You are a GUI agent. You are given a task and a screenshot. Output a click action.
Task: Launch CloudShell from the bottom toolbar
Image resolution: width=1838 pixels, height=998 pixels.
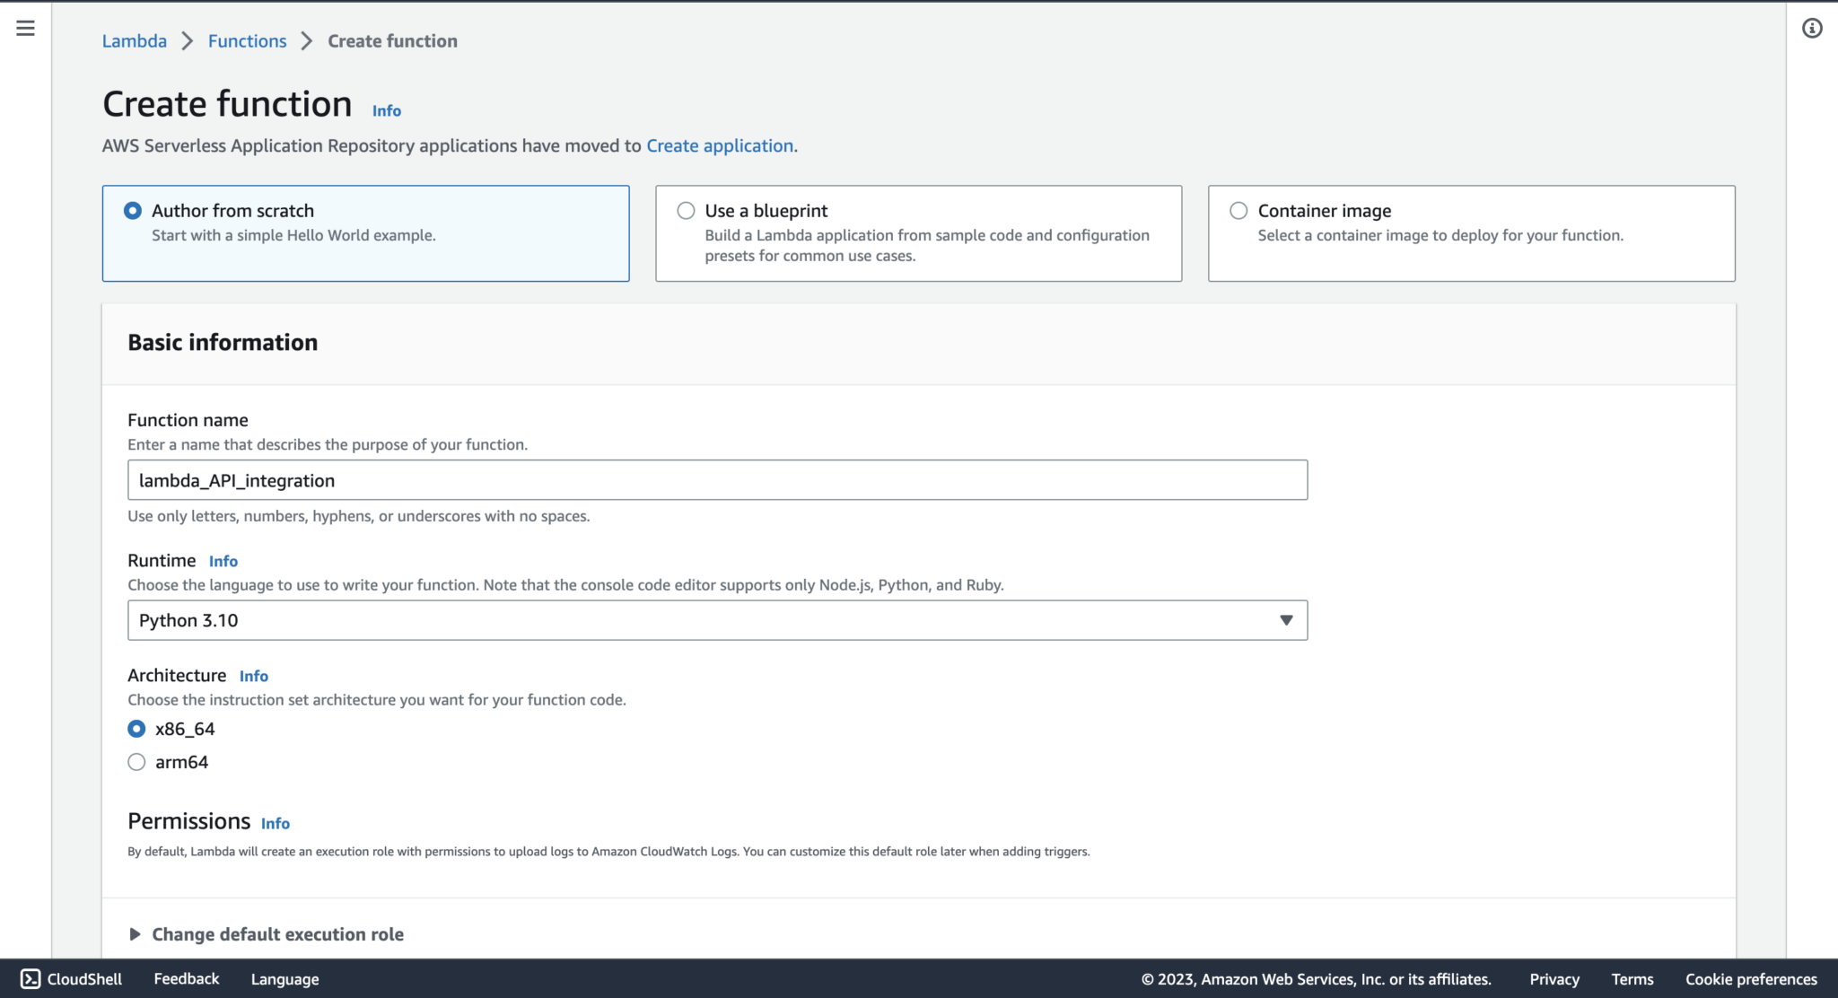click(74, 979)
